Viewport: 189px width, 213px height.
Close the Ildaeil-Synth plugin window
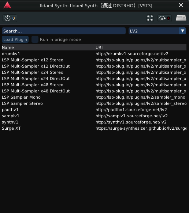pyautogui.click(x=181, y=5)
